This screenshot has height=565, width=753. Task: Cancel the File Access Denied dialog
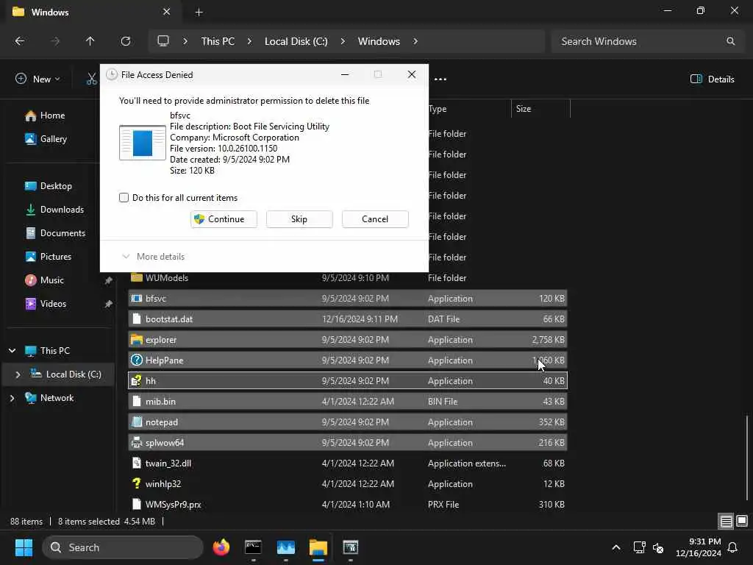pyautogui.click(x=375, y=219)
